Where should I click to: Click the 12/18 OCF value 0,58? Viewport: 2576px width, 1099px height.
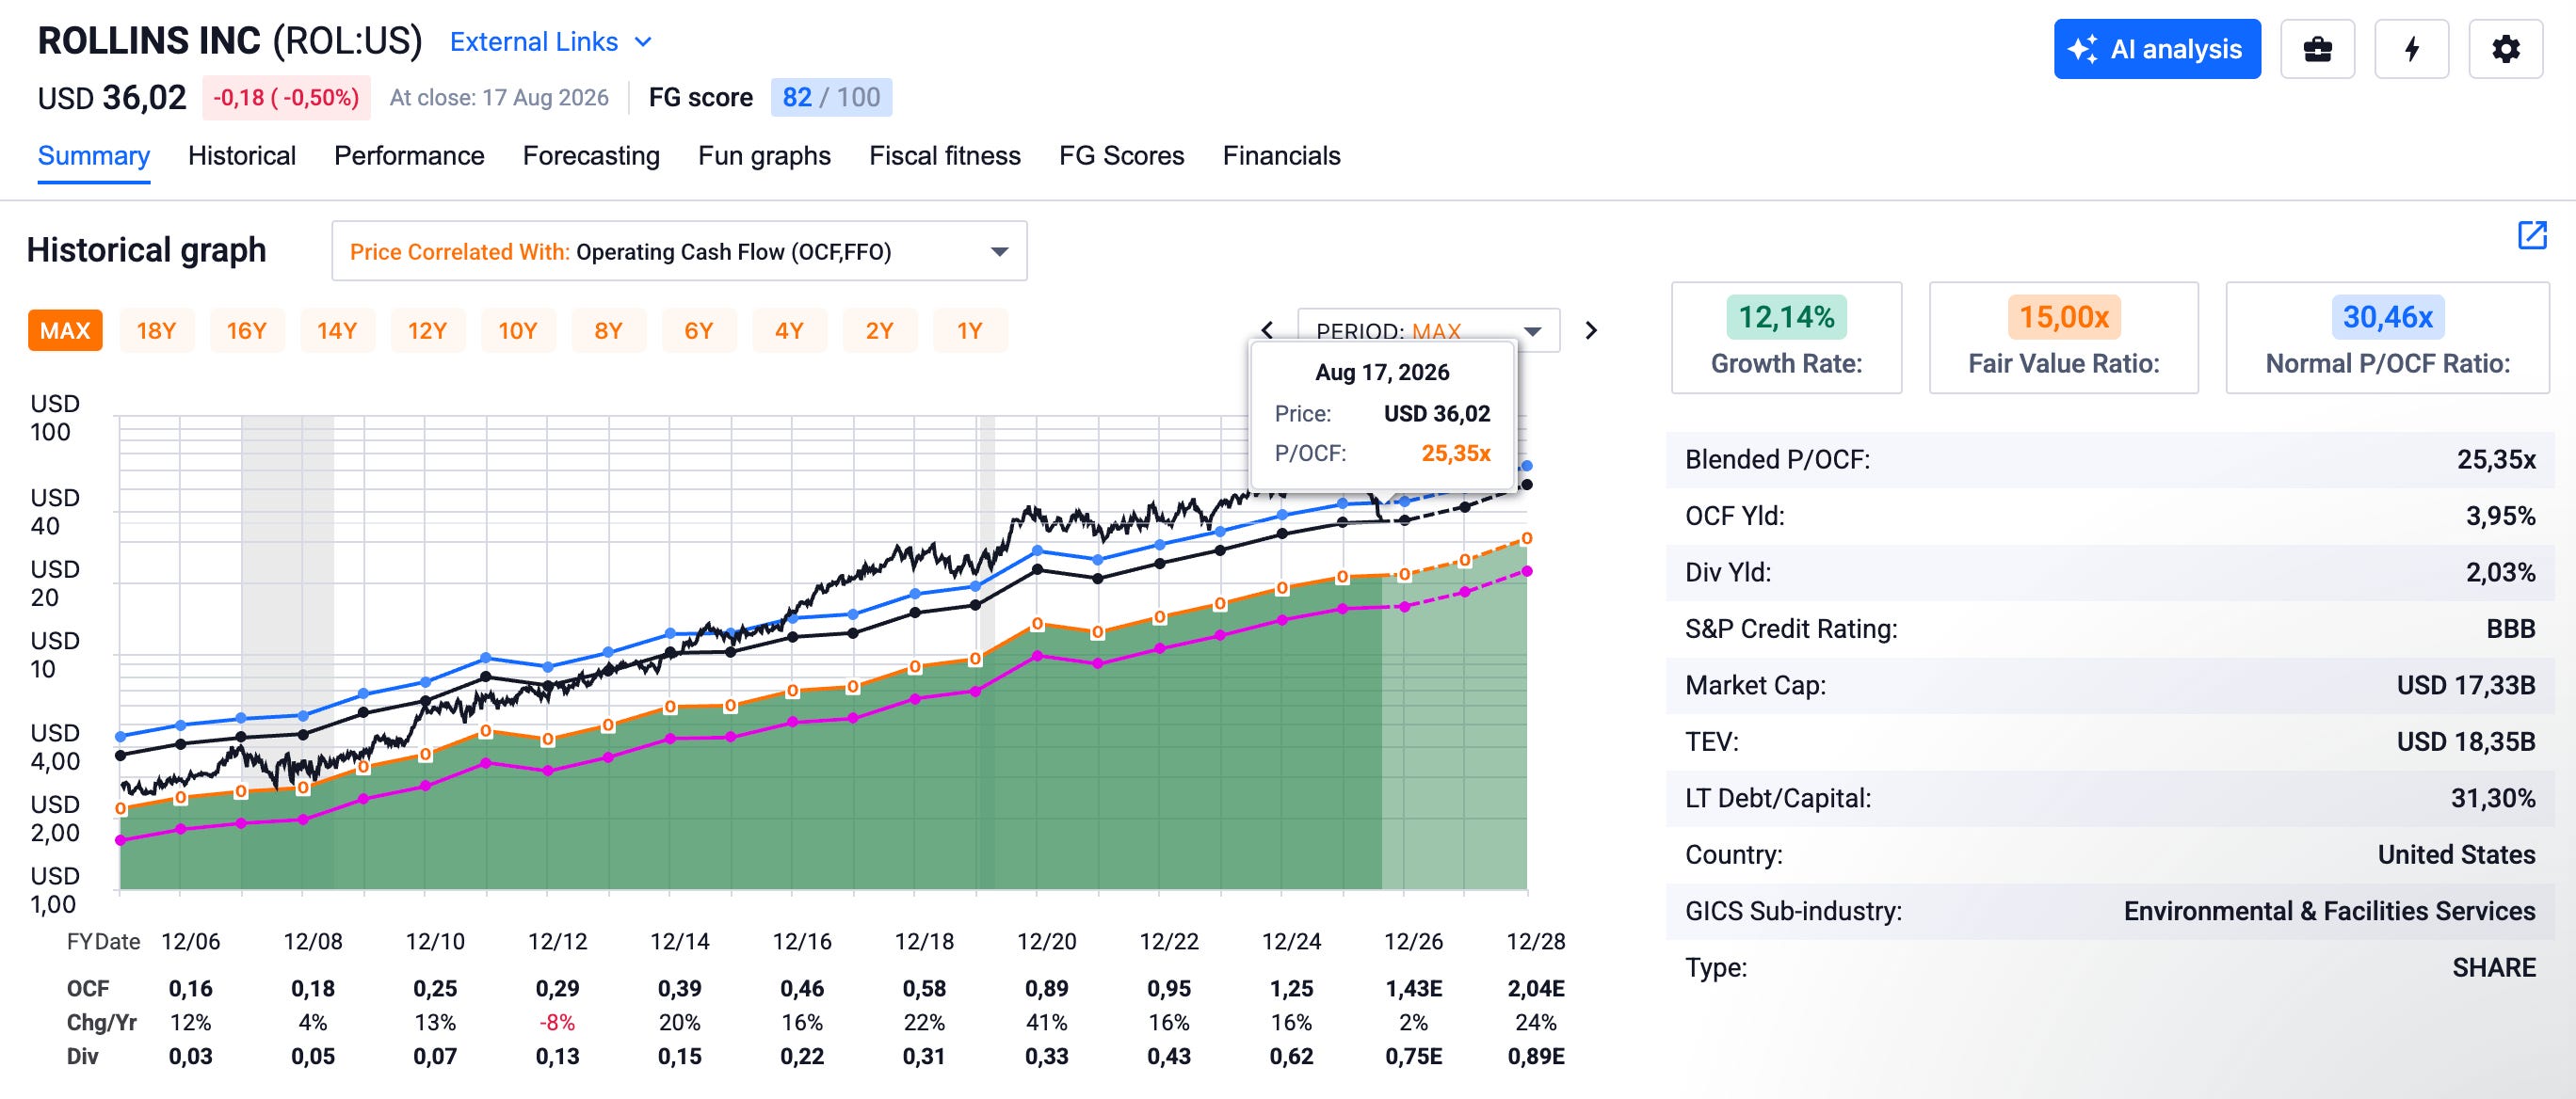pos(924,988)
